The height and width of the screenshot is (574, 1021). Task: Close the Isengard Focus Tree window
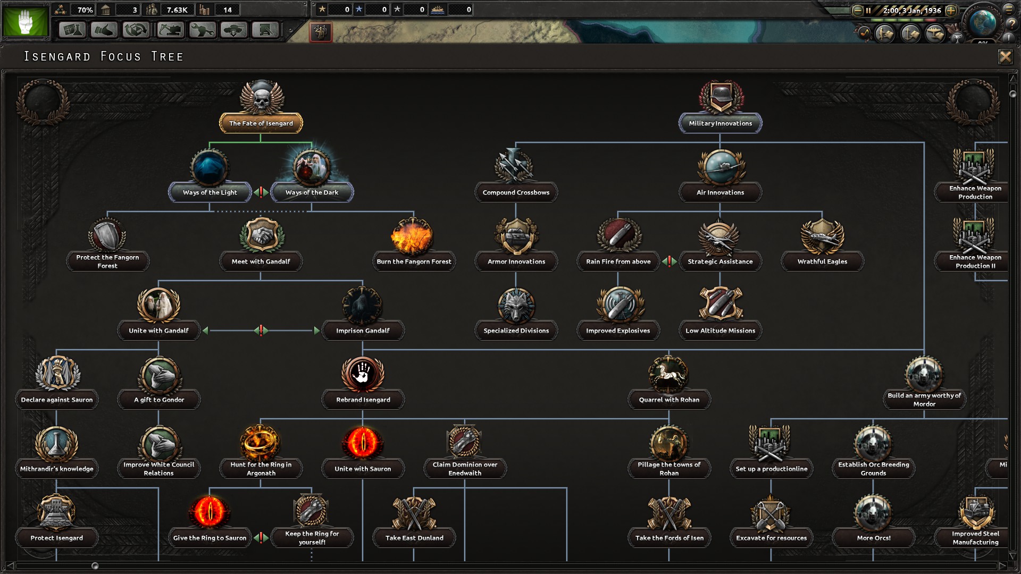click(x=1005, y=57)
